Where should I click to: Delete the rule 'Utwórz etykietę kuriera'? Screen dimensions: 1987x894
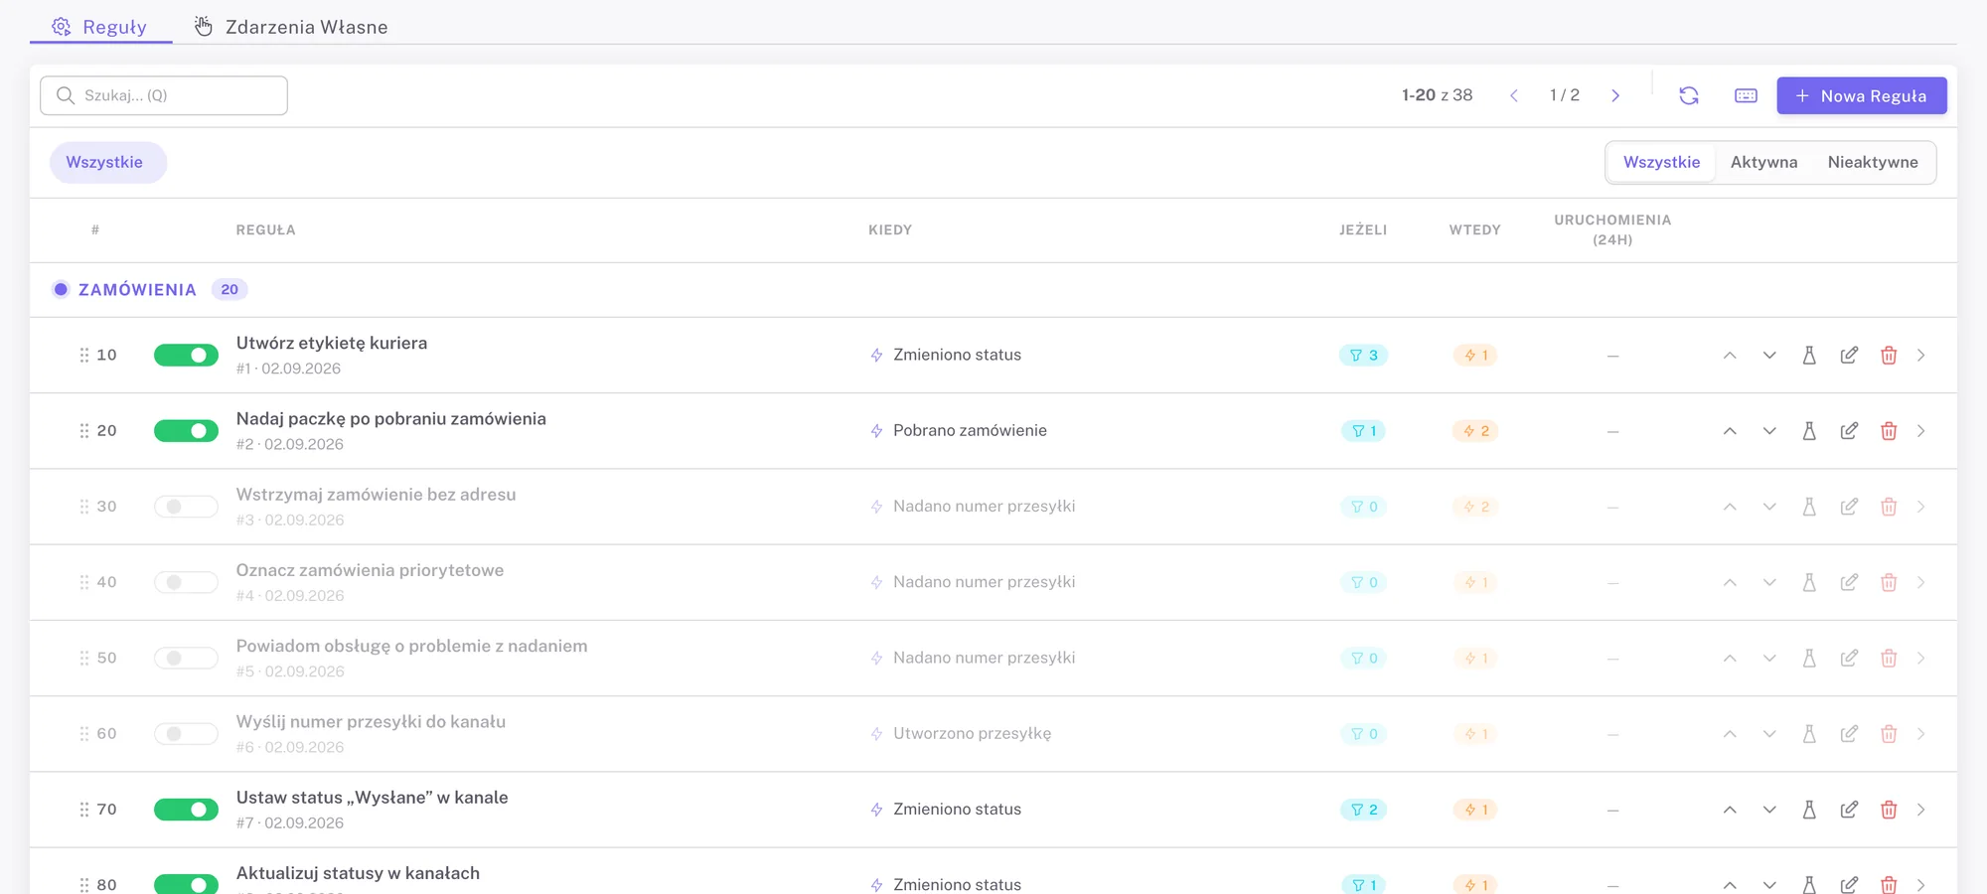(1889, 356)
